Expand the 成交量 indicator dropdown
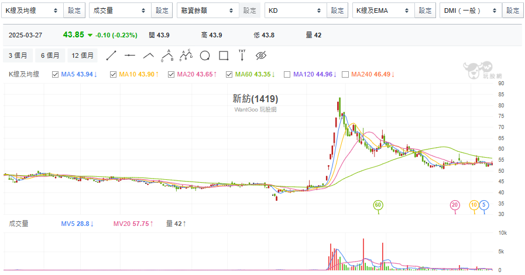This screenshot has width=525, height=275. [120, 11]
